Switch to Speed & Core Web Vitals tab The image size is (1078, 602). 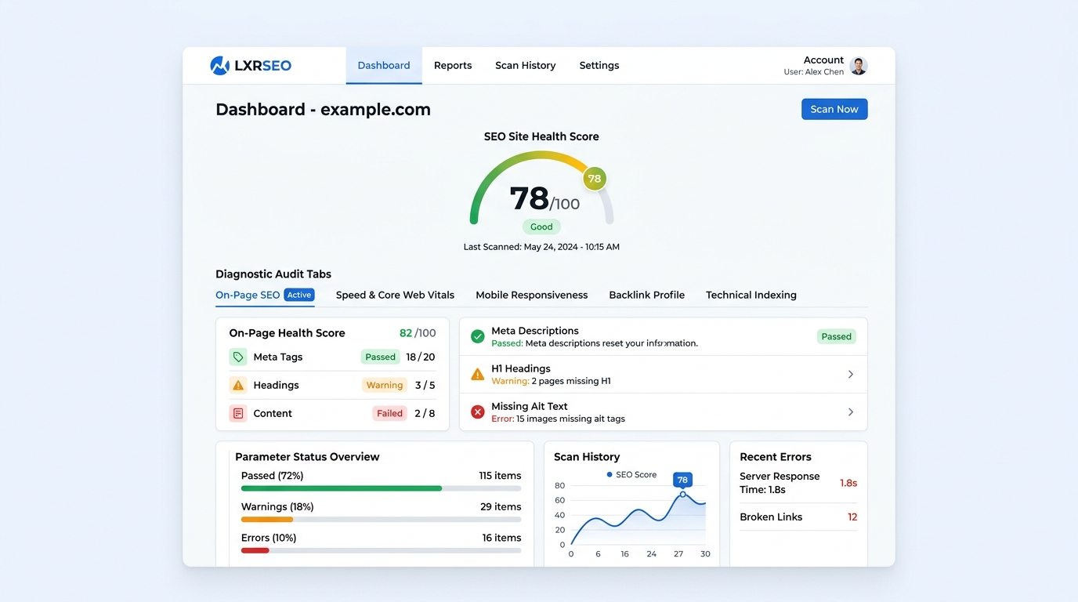(395, 296)
